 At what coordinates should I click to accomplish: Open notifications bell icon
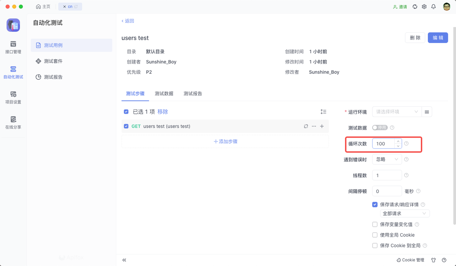tap(434, 7)
